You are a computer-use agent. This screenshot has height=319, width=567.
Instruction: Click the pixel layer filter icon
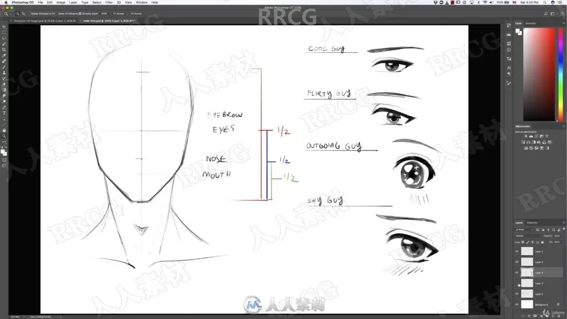click(537, 230)
